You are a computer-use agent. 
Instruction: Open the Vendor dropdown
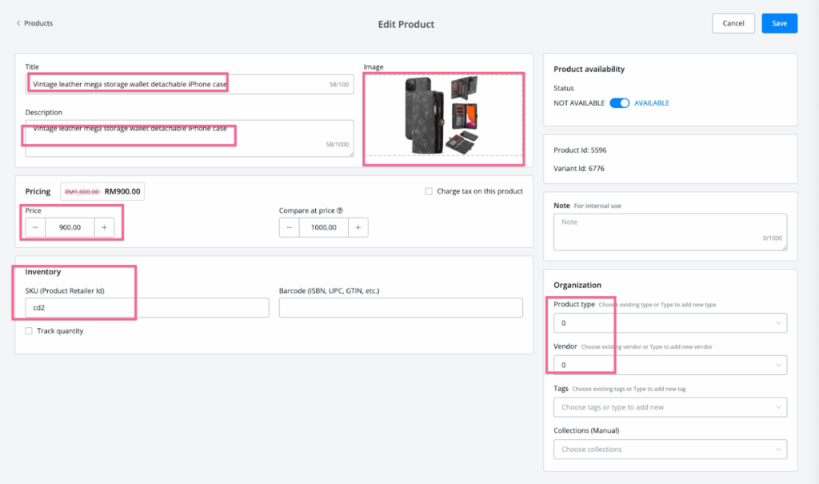(779, 365)
